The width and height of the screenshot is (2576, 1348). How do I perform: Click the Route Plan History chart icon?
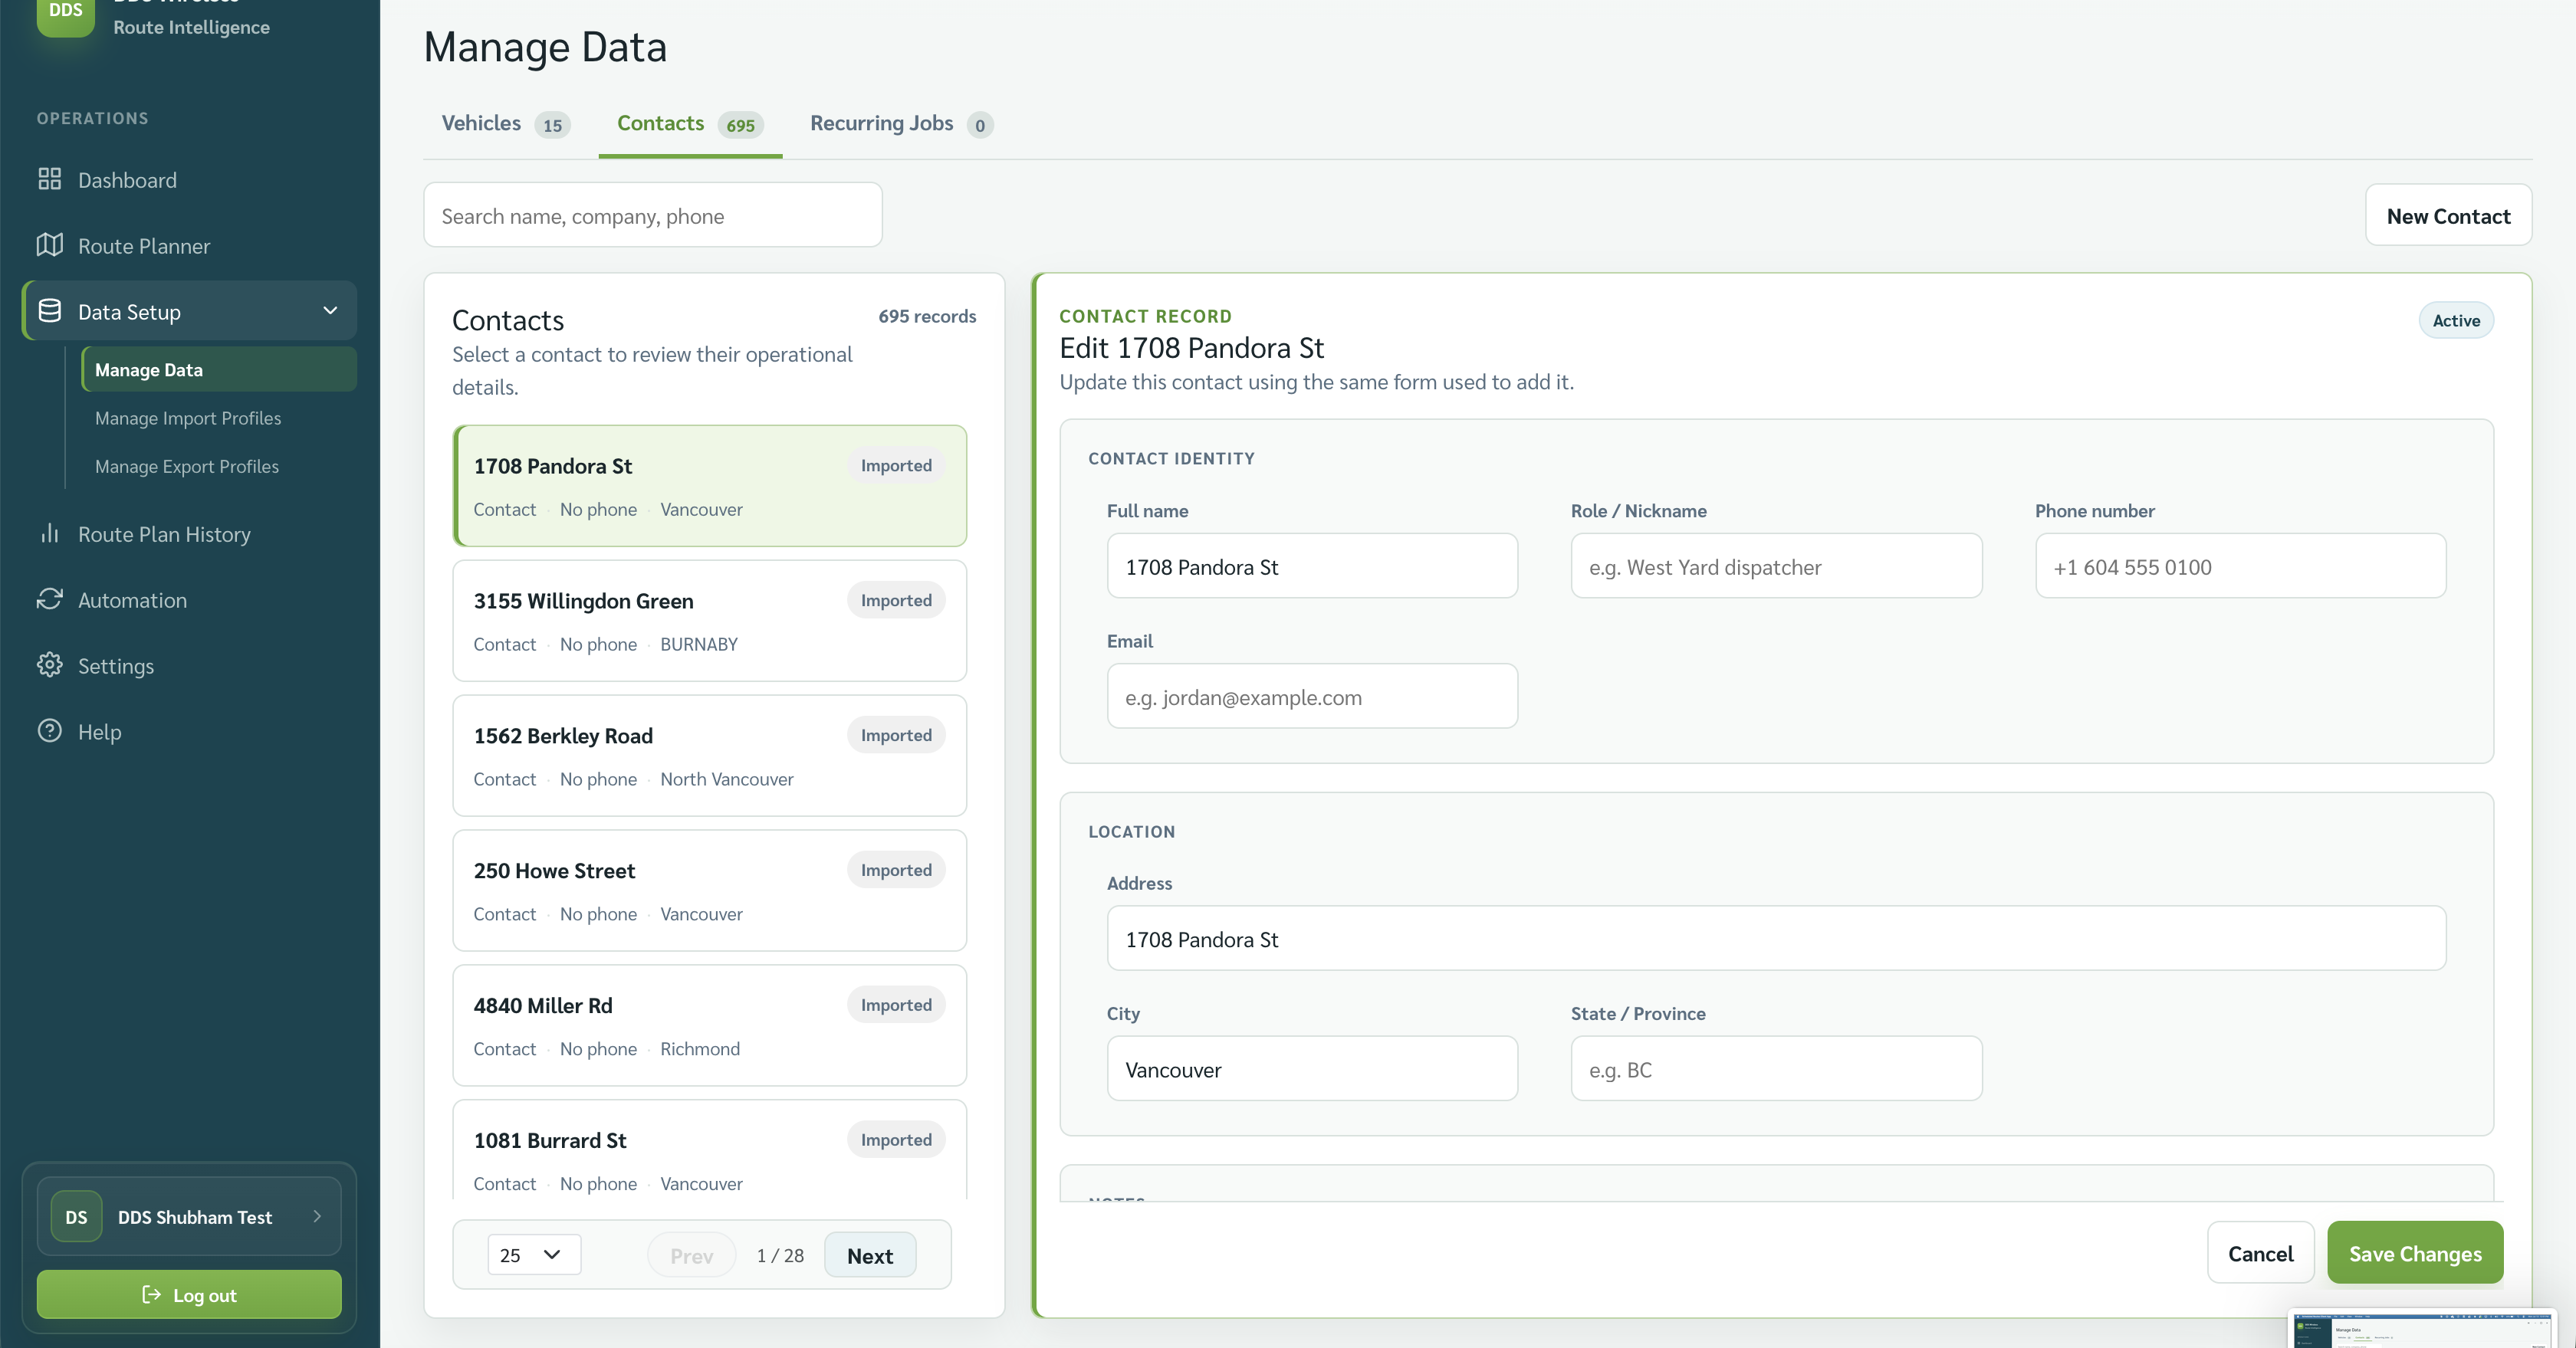pos(50,533)
